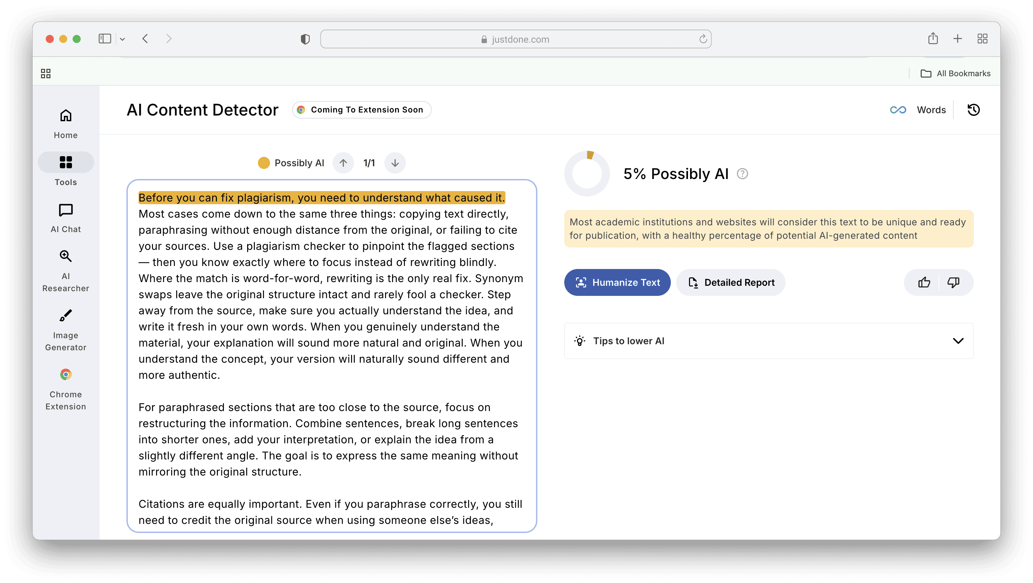The image size is (1033, 583).
Task: Click the help question mark next to Possibly AI
Action: click(x=742, y=174)
